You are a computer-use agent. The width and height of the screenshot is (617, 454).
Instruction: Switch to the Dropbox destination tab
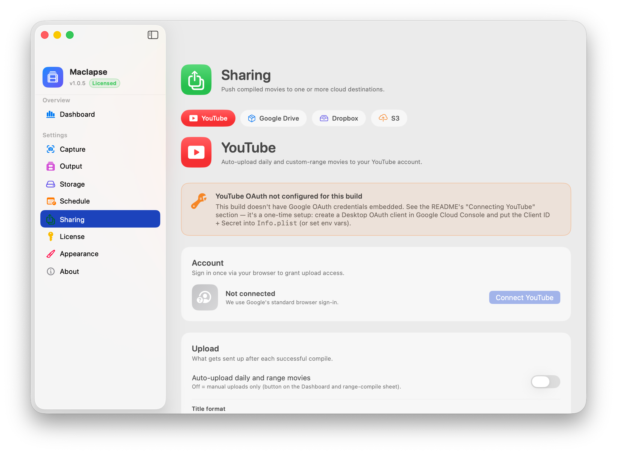339,118
